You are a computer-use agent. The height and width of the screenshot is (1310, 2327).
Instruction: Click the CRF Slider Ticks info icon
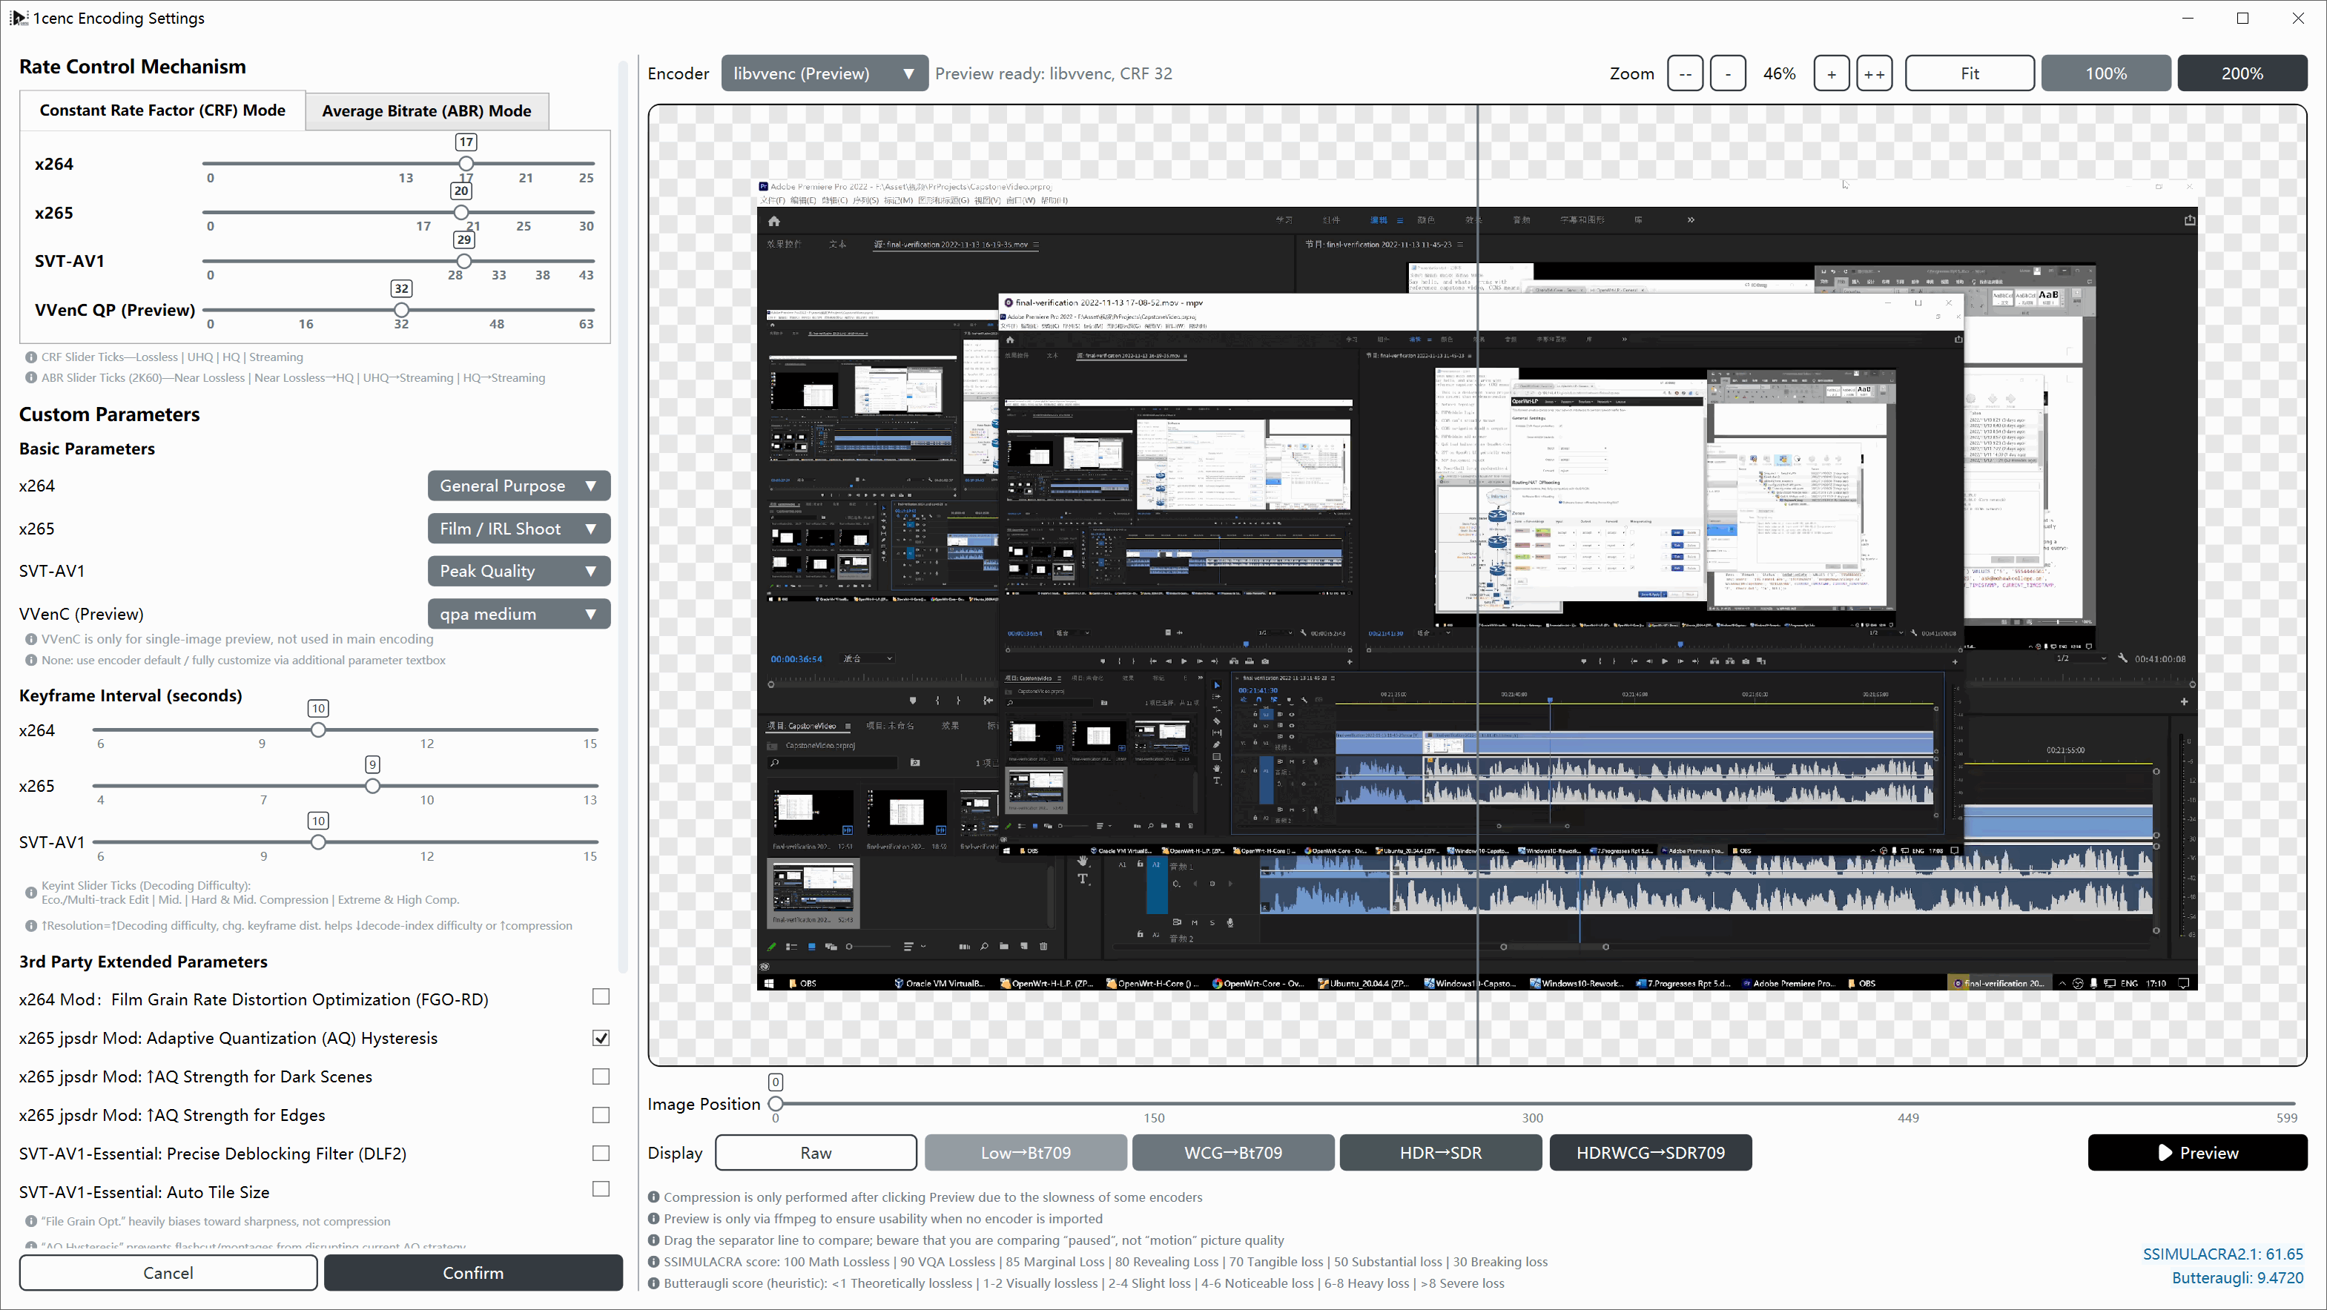tap(30, 357)
